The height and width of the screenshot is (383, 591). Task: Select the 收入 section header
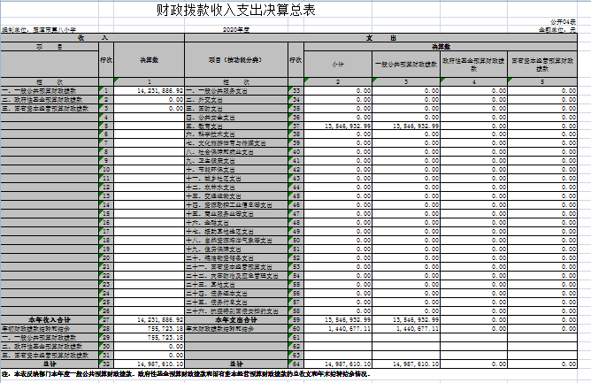[x=92, y=38]
